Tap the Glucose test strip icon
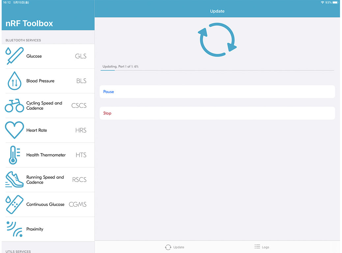 click(x=14, y=56)
